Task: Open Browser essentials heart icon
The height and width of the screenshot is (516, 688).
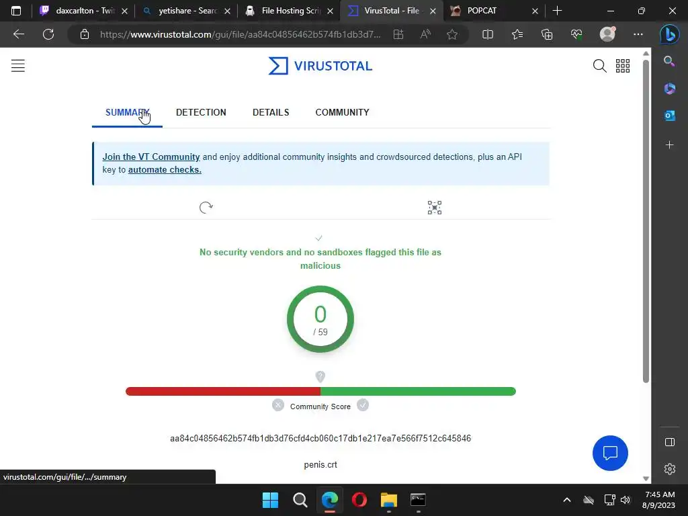Action: coord(576,34)
